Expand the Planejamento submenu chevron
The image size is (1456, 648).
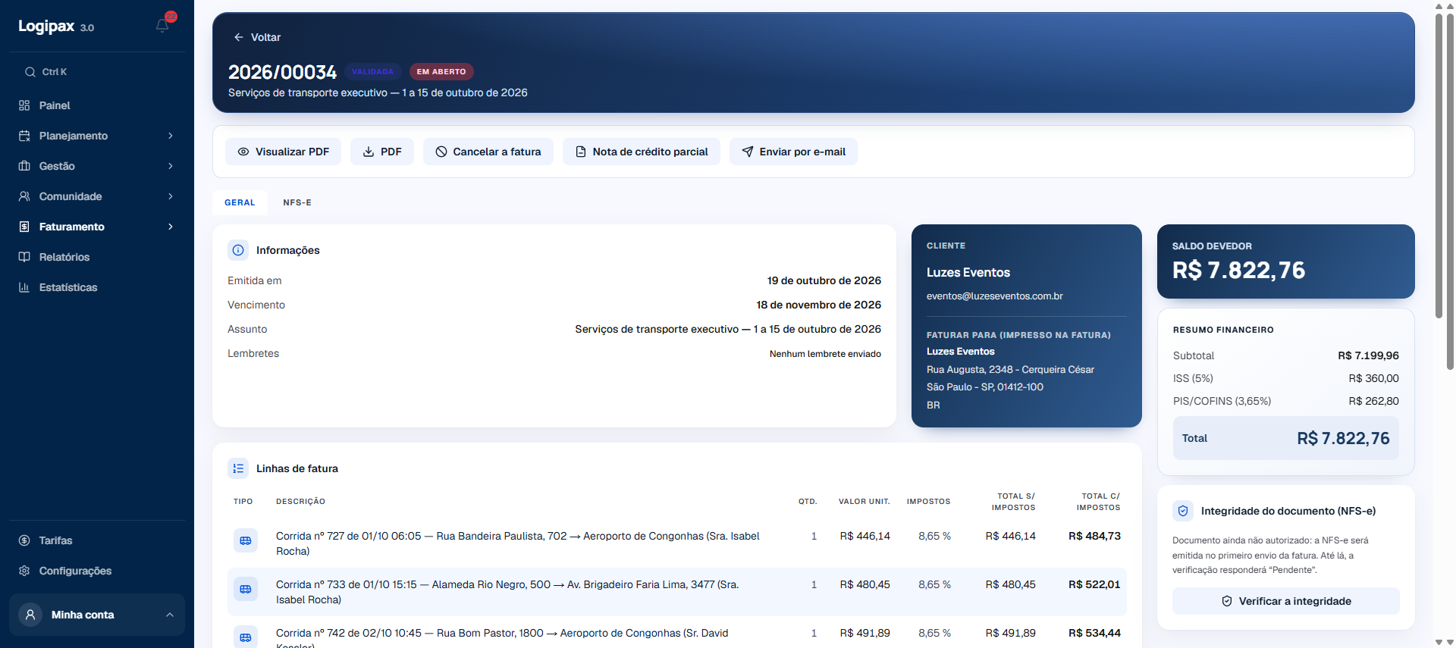pos(171,136)
